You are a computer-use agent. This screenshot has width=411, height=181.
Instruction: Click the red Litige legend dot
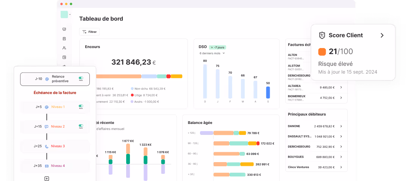(132, 95)
